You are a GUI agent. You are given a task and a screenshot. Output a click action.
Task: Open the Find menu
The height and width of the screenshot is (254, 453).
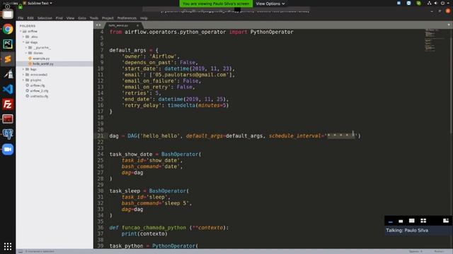[x=59, y=18]
